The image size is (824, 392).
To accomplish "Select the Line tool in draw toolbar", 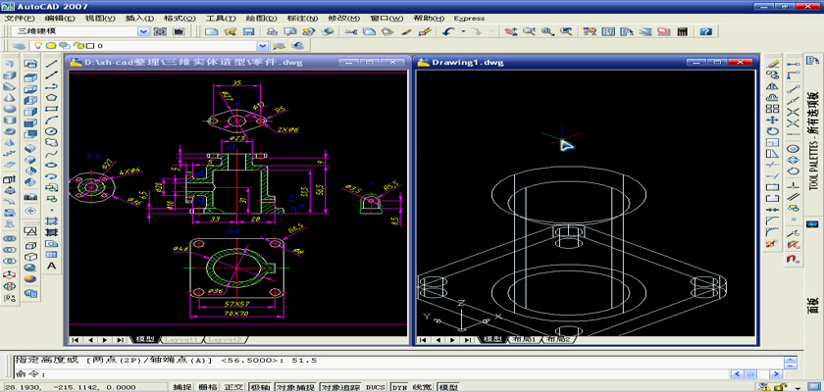I will [52, 64].
